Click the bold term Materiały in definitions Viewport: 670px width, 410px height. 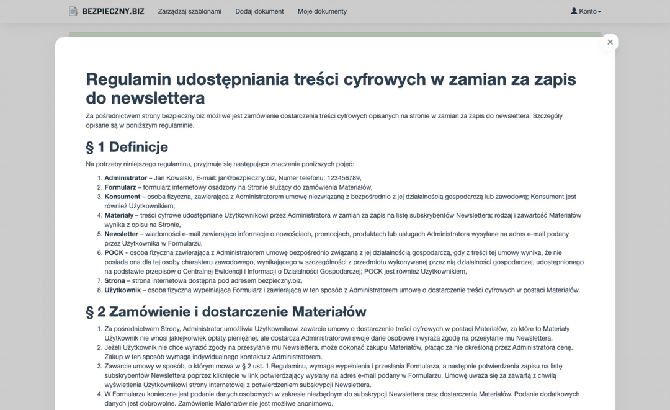(x=118, y=215)
